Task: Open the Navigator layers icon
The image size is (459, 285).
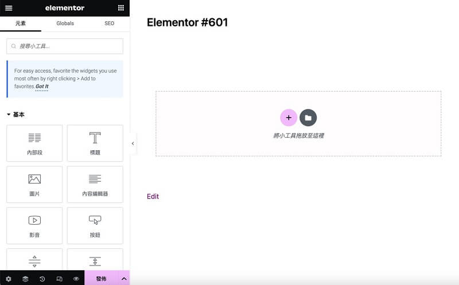Action: click(x=25, y=279)
